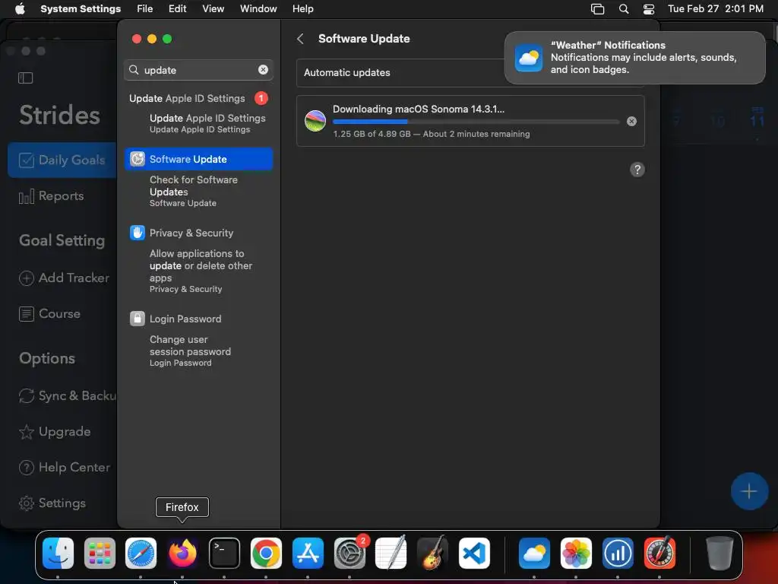Open Finder from the Dock
The width and height of the screenshot is (778, 584).
click(x=58, y=553)
